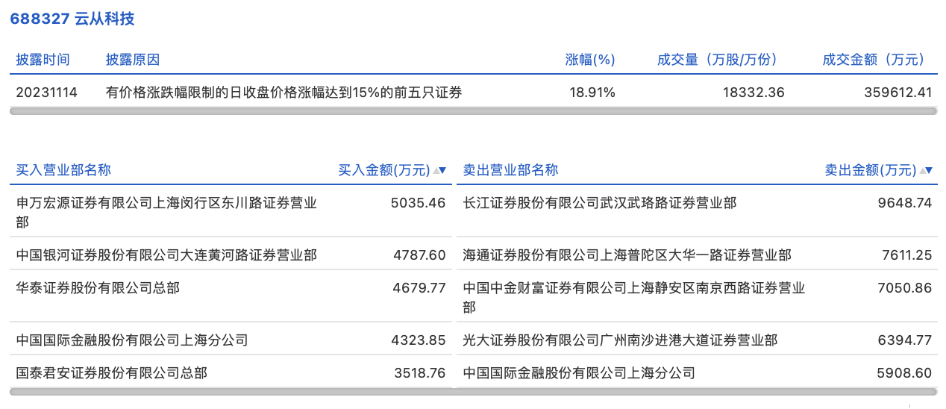This screenshot has height=409, width=946.
Task: Sort by 买入金额(万元) header text
Action: click(384, 170)
